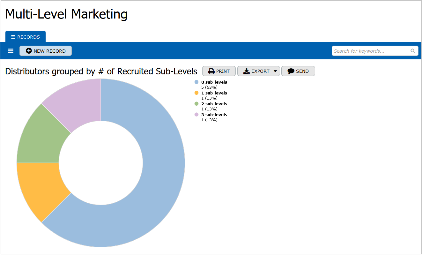Switch to the Records tab

click(x=26, y=37)
